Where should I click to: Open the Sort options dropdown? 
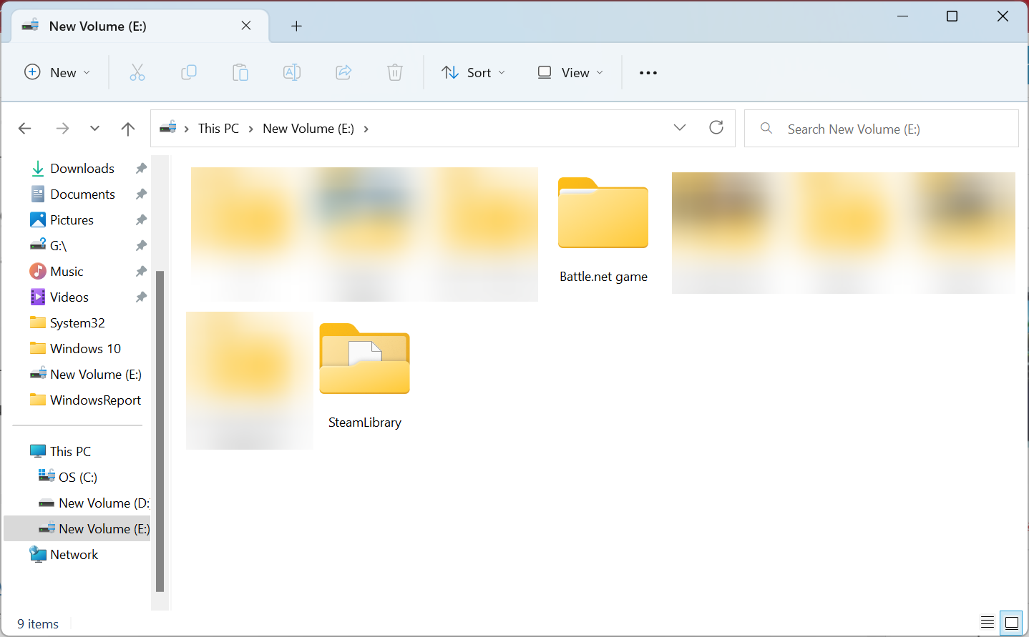[x=474, y=72]
